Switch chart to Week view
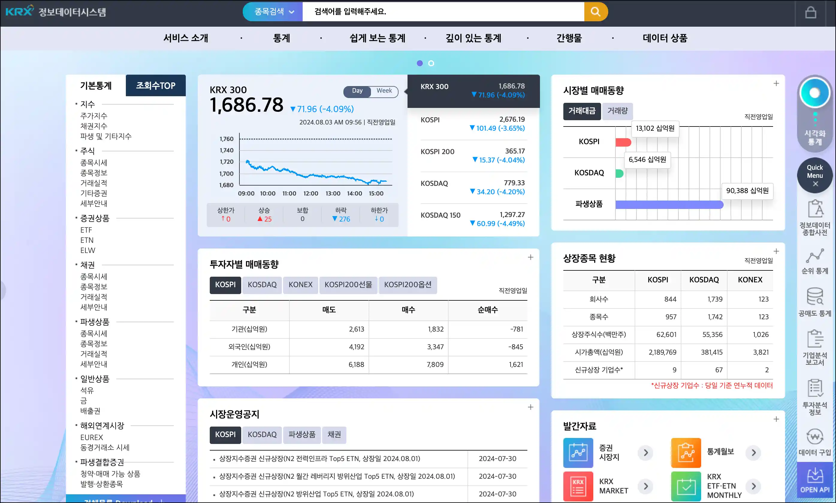This screenshot has width=836, height=503. click(384, 91)
